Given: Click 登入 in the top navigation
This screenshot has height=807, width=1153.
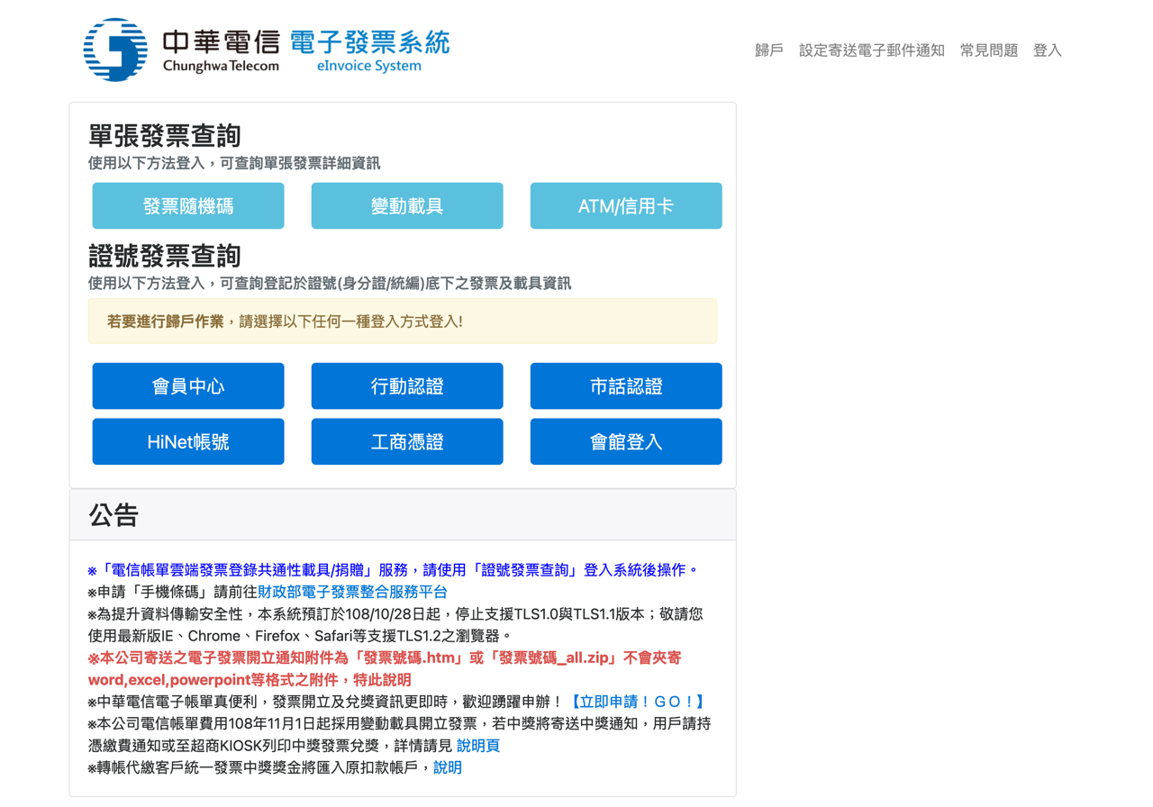Looking at the screenshot, I should coord(1047,50).
